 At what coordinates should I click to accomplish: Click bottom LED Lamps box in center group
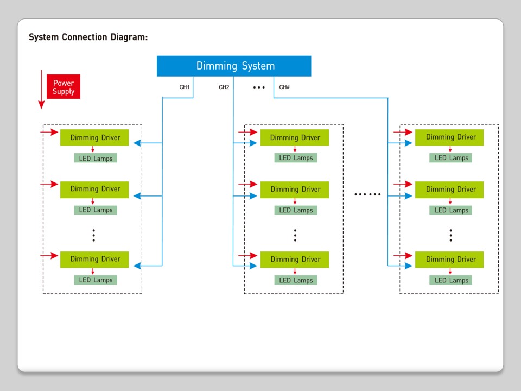coord(295,280)
